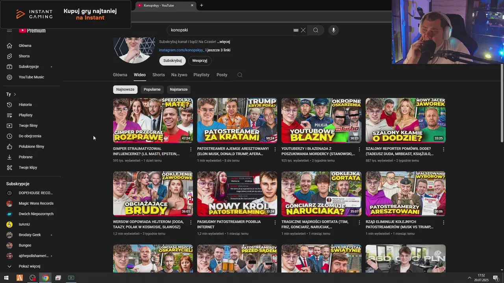The height and width of the screenshot is (283, 504).
Task: Click the konopski search input field
Action: coord(230,30)
